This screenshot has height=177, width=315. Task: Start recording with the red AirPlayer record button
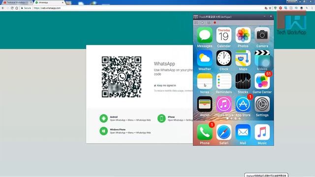tap(215, 23)
